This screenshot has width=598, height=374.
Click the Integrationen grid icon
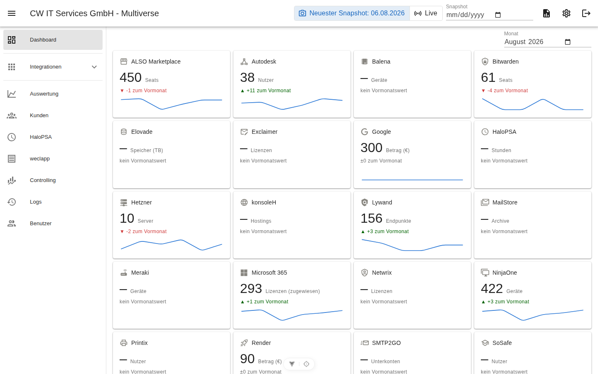tap(12, 67)
